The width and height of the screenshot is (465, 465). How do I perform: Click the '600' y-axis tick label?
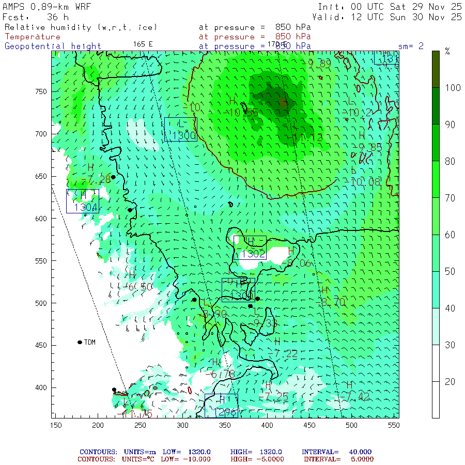[x=41, y=219]
